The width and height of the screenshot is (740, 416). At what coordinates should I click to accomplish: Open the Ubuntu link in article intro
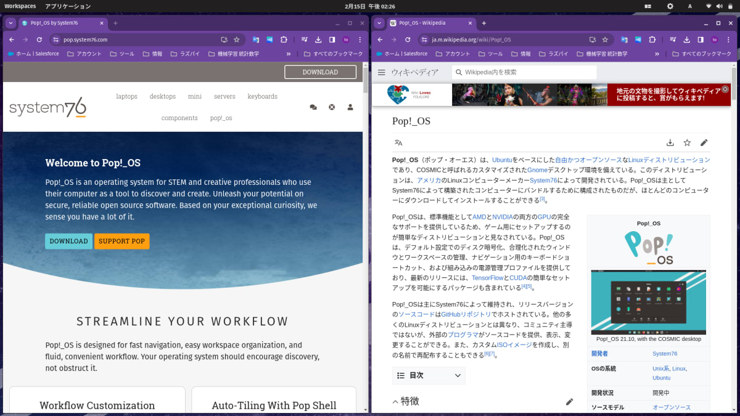(x=501, y=160)
